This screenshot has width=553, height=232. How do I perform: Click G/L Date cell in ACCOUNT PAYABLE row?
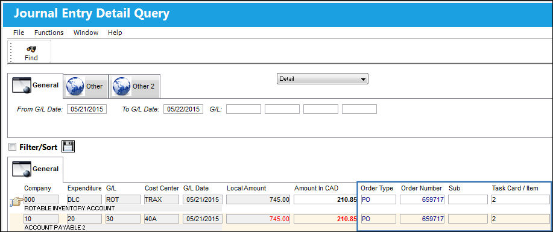click(x=203, y=219)
